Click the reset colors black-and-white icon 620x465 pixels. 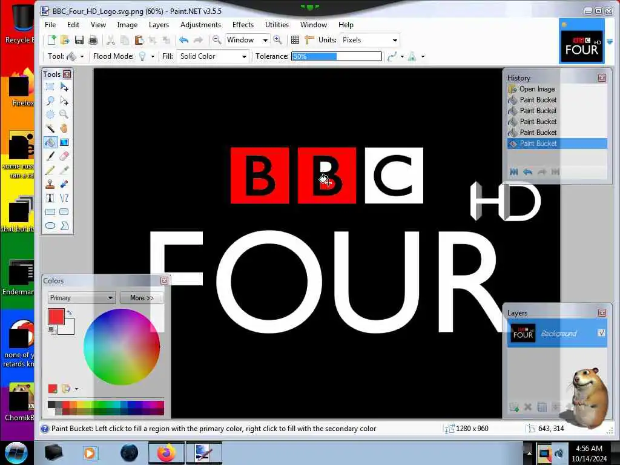pyautogui.click(x=51, y=329)
